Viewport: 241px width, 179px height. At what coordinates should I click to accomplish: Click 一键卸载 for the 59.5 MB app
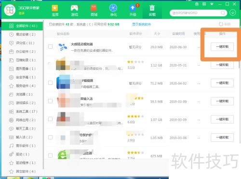222,101
